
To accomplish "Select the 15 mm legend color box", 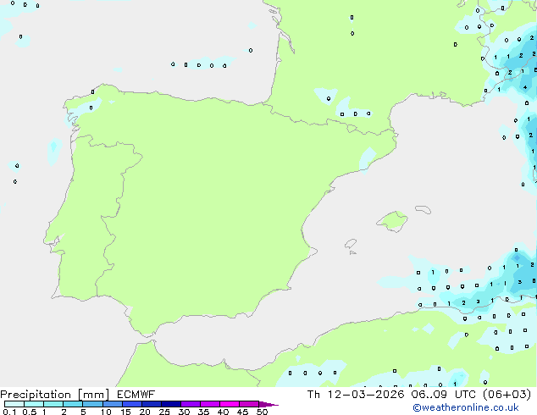I will pyautogui.click(x=132, y=404).
